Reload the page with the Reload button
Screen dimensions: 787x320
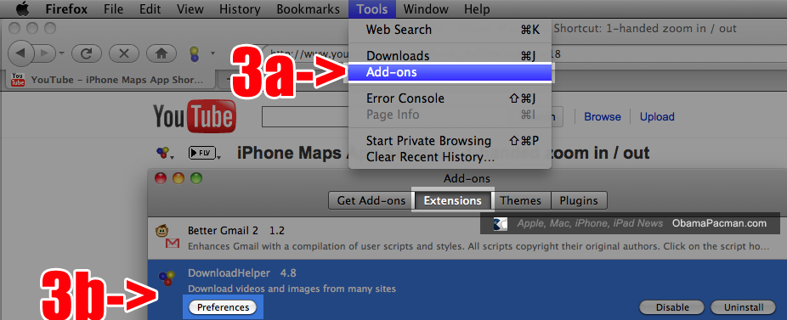tap(87, 53)
